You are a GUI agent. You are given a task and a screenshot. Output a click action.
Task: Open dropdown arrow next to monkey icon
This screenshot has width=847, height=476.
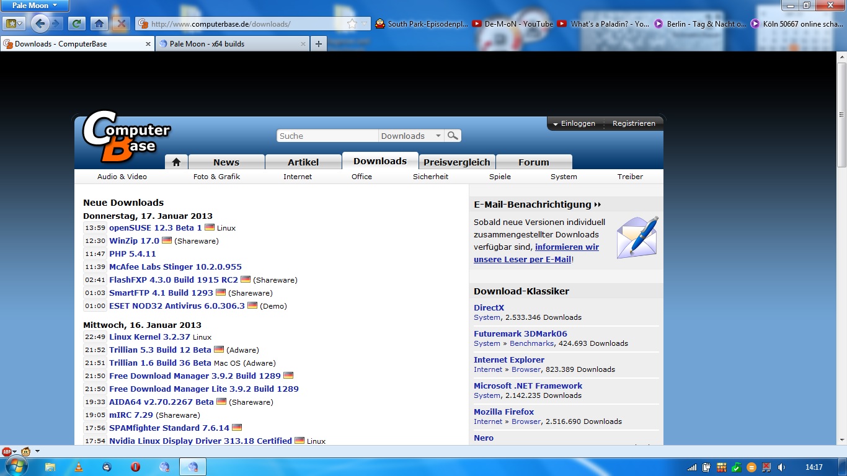coord(37,451)
